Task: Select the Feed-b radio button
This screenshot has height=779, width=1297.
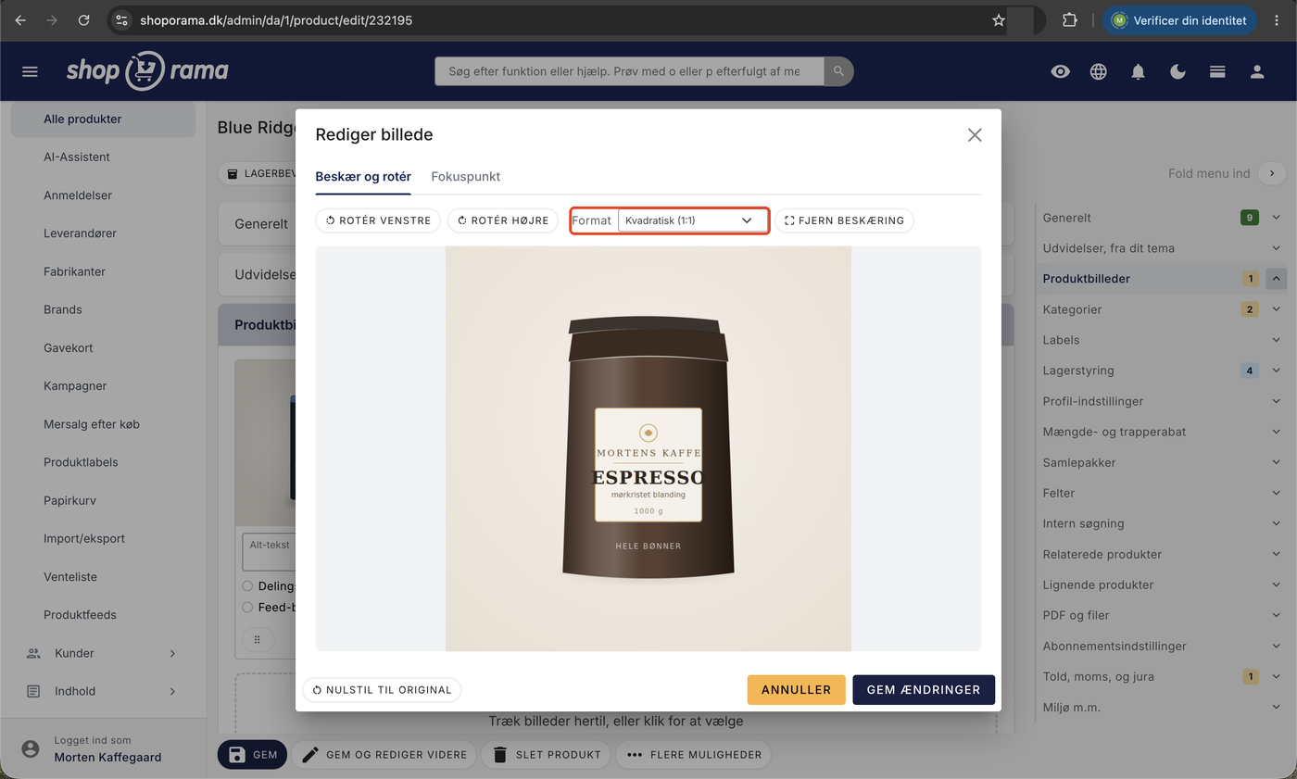Action: (247, 608)
